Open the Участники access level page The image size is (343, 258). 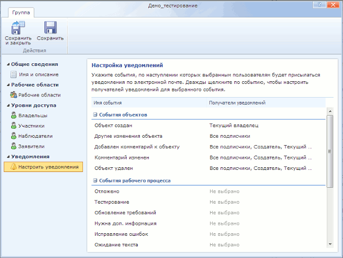click(31, 126)
